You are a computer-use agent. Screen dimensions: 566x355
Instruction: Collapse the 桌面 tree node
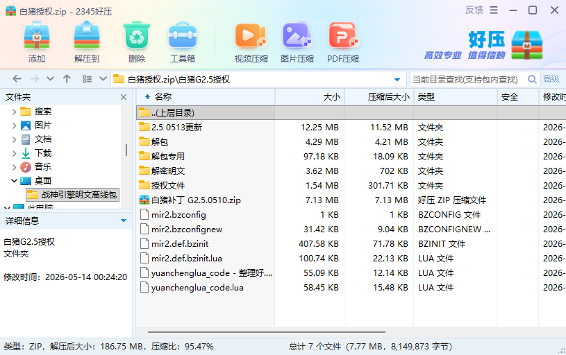point(14,180)
